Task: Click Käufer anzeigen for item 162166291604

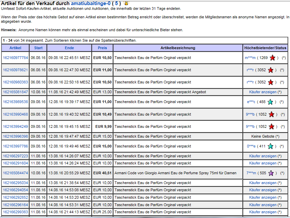Action: [x=262, y=163]
